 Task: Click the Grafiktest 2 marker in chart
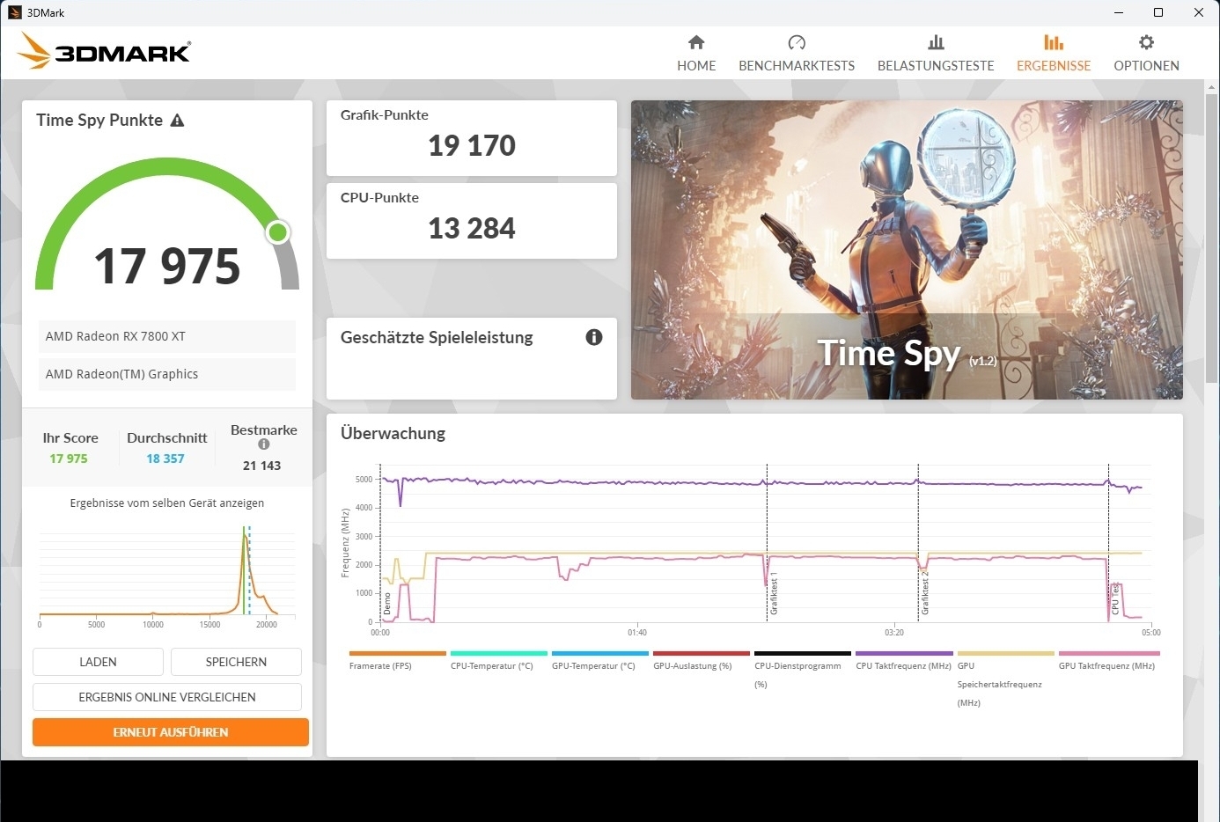pyautogui.click(x=925, y=593)
